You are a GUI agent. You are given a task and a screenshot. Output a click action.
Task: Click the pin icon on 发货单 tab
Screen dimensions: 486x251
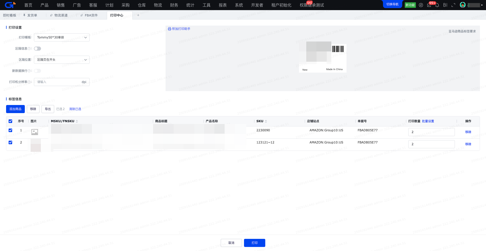pos(24,15)
